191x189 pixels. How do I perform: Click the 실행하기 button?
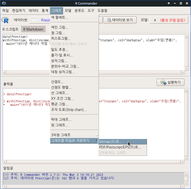(171, 82)
